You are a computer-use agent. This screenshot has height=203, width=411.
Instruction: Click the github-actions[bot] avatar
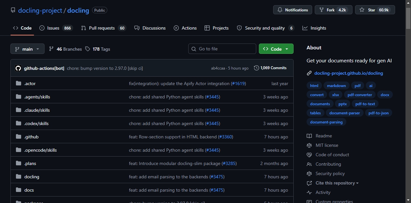click(18, 68)
